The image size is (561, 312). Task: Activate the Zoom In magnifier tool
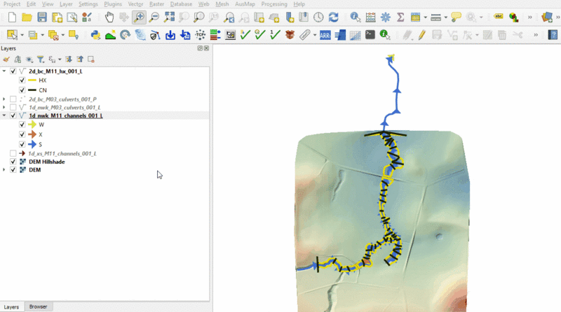tap(139, 17)
